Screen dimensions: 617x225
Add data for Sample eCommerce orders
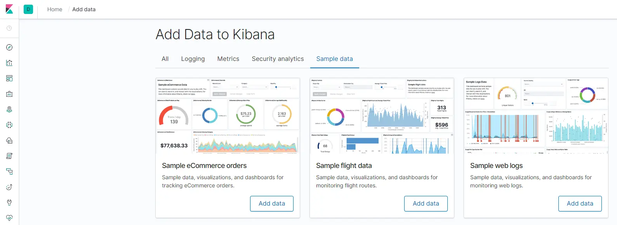tap(272, 204)
